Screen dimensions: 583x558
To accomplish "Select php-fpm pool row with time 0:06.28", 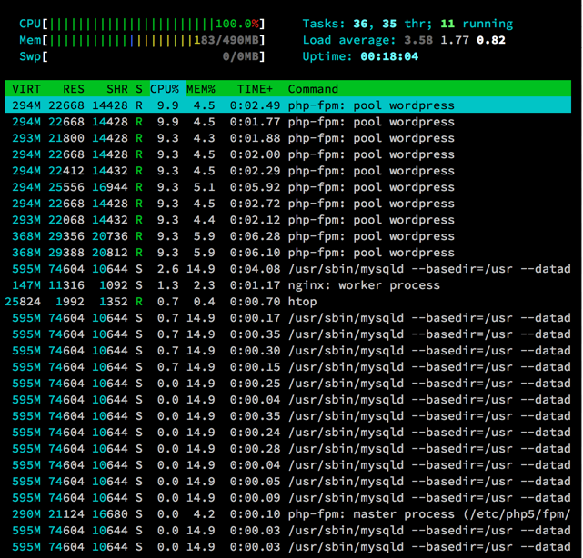I will tap(287, 236).
